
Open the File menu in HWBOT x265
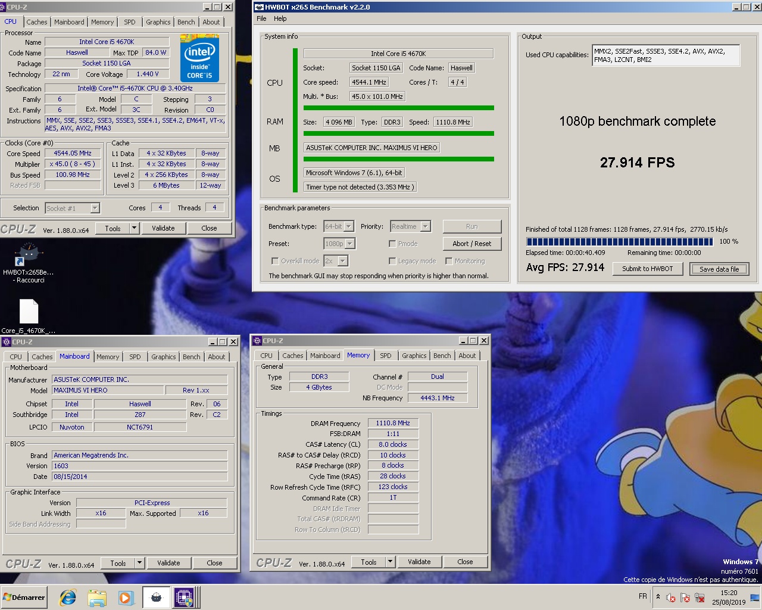pyautogui.click(x=261, y=18)
